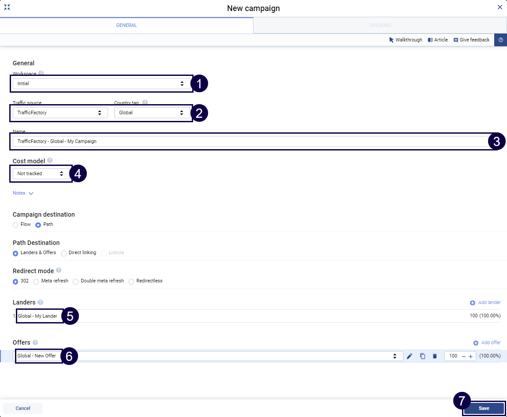
Task: Click the help question mark icon at top right
Action: [500, 40]
